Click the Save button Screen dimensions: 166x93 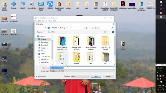tap(96, 76)
